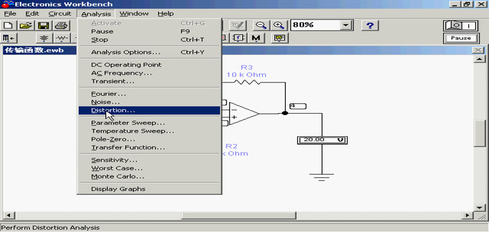The image size is (489, 232).
Task: Zoom out with the minus magnifier
Action: [261, 26]
